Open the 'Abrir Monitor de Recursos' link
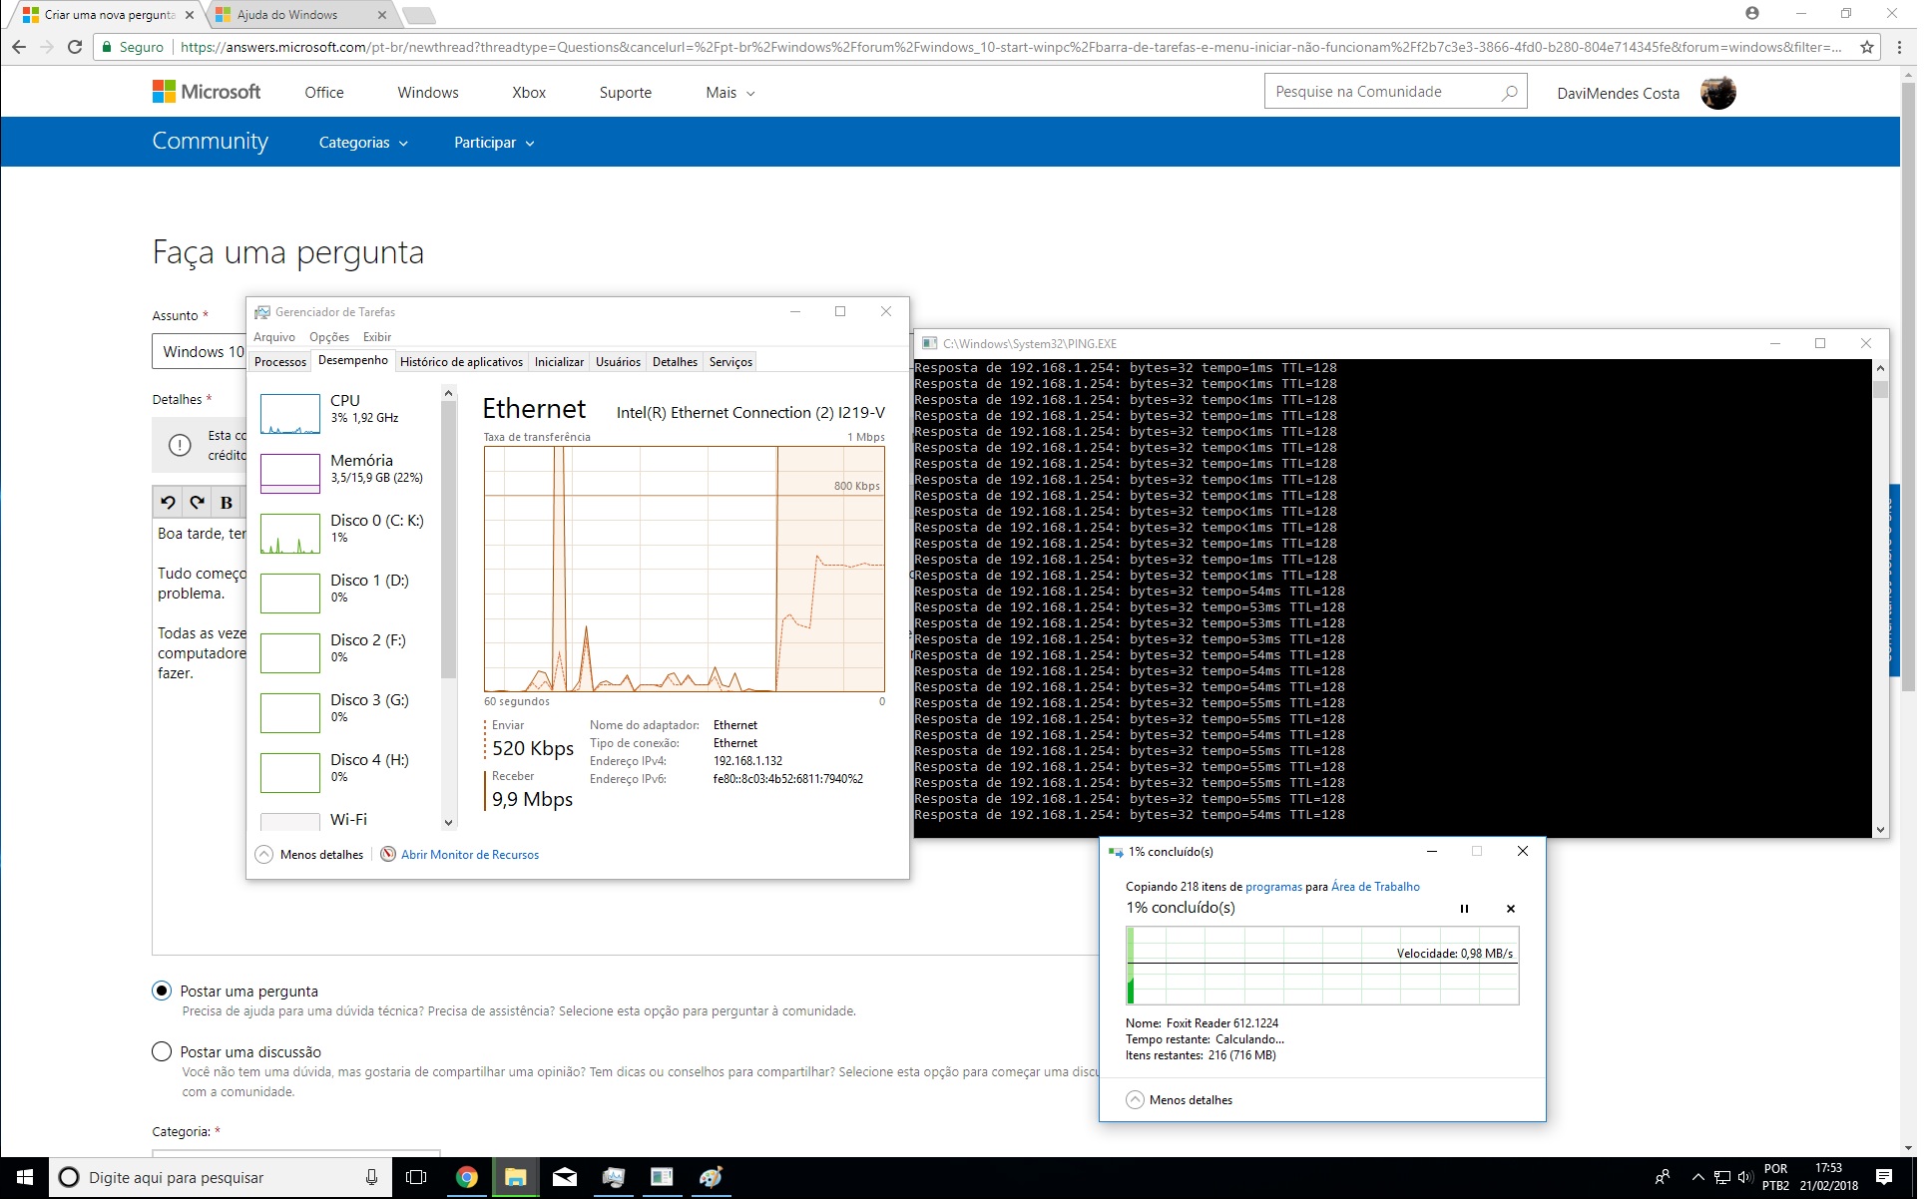 469,855
